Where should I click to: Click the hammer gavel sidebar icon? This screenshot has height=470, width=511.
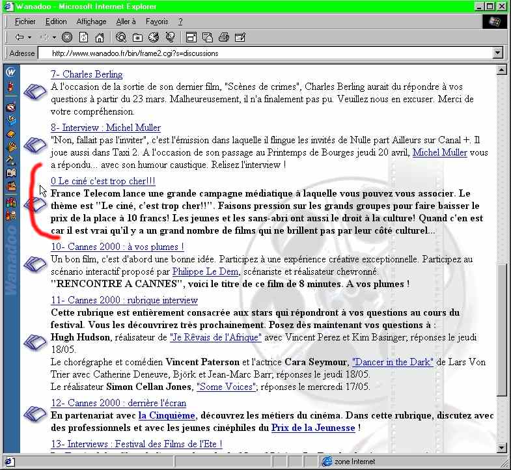click(11, 159)
